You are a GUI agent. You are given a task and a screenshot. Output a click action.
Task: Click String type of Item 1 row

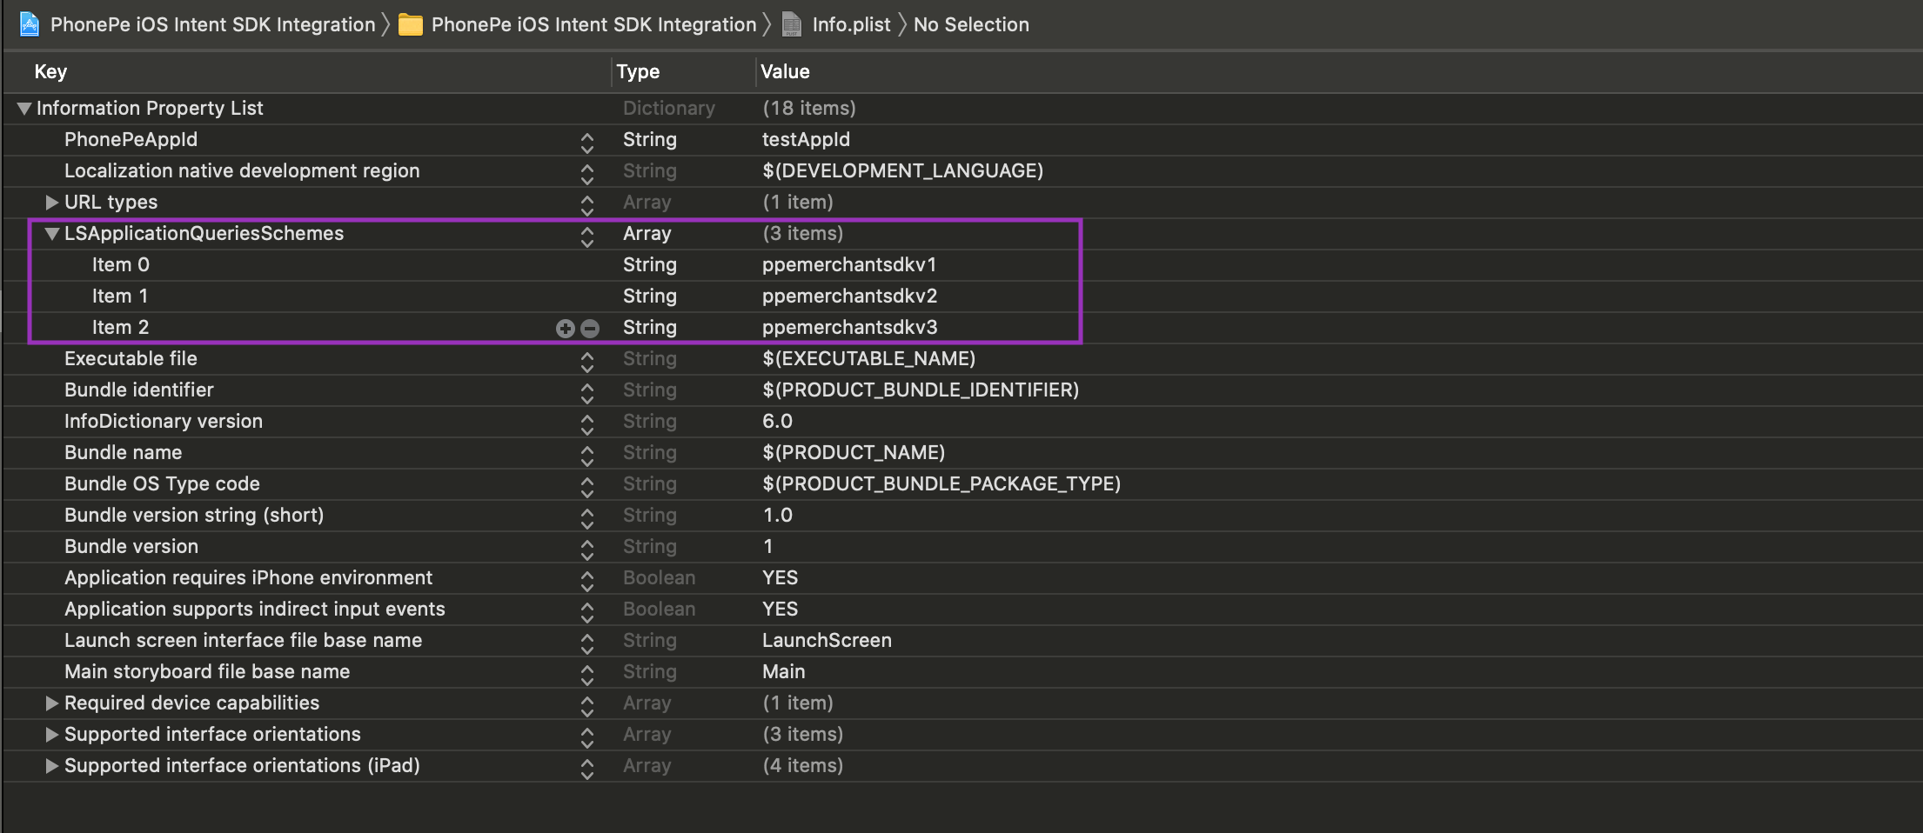pyautogui.click(x=650, y=297)
